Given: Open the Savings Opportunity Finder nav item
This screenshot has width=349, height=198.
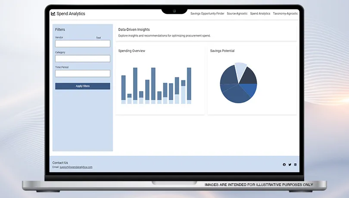Looking at the screenshot, I should click(207, 14).
